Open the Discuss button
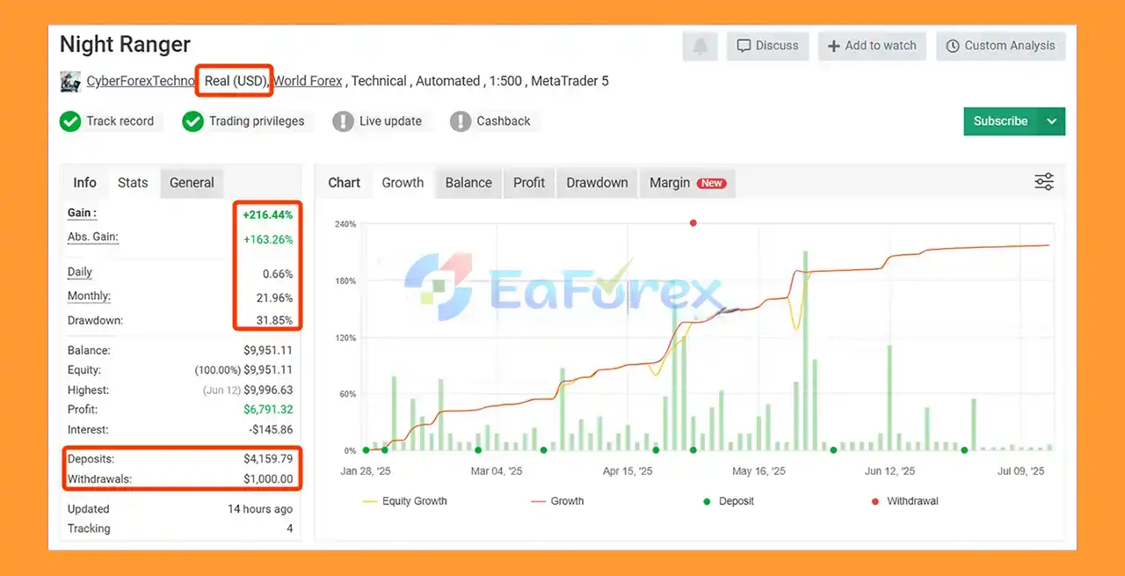The image size is (1125, 576). click(x=767, y=46)
